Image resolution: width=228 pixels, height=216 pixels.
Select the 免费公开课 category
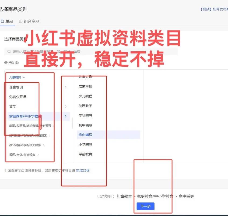point(18,97)
